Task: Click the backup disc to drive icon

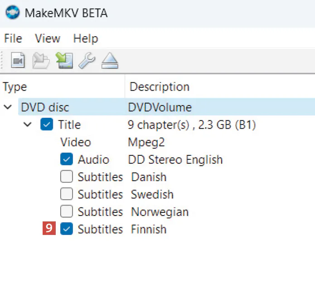Action: coord(64,60)
